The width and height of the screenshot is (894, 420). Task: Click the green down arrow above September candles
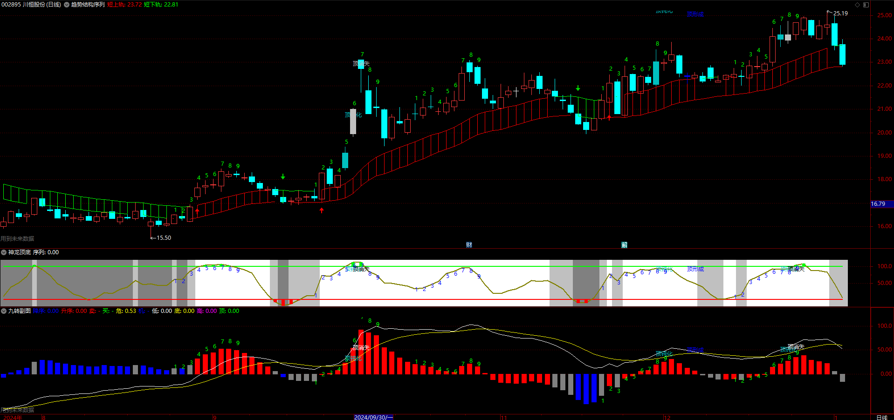[283, 176]
